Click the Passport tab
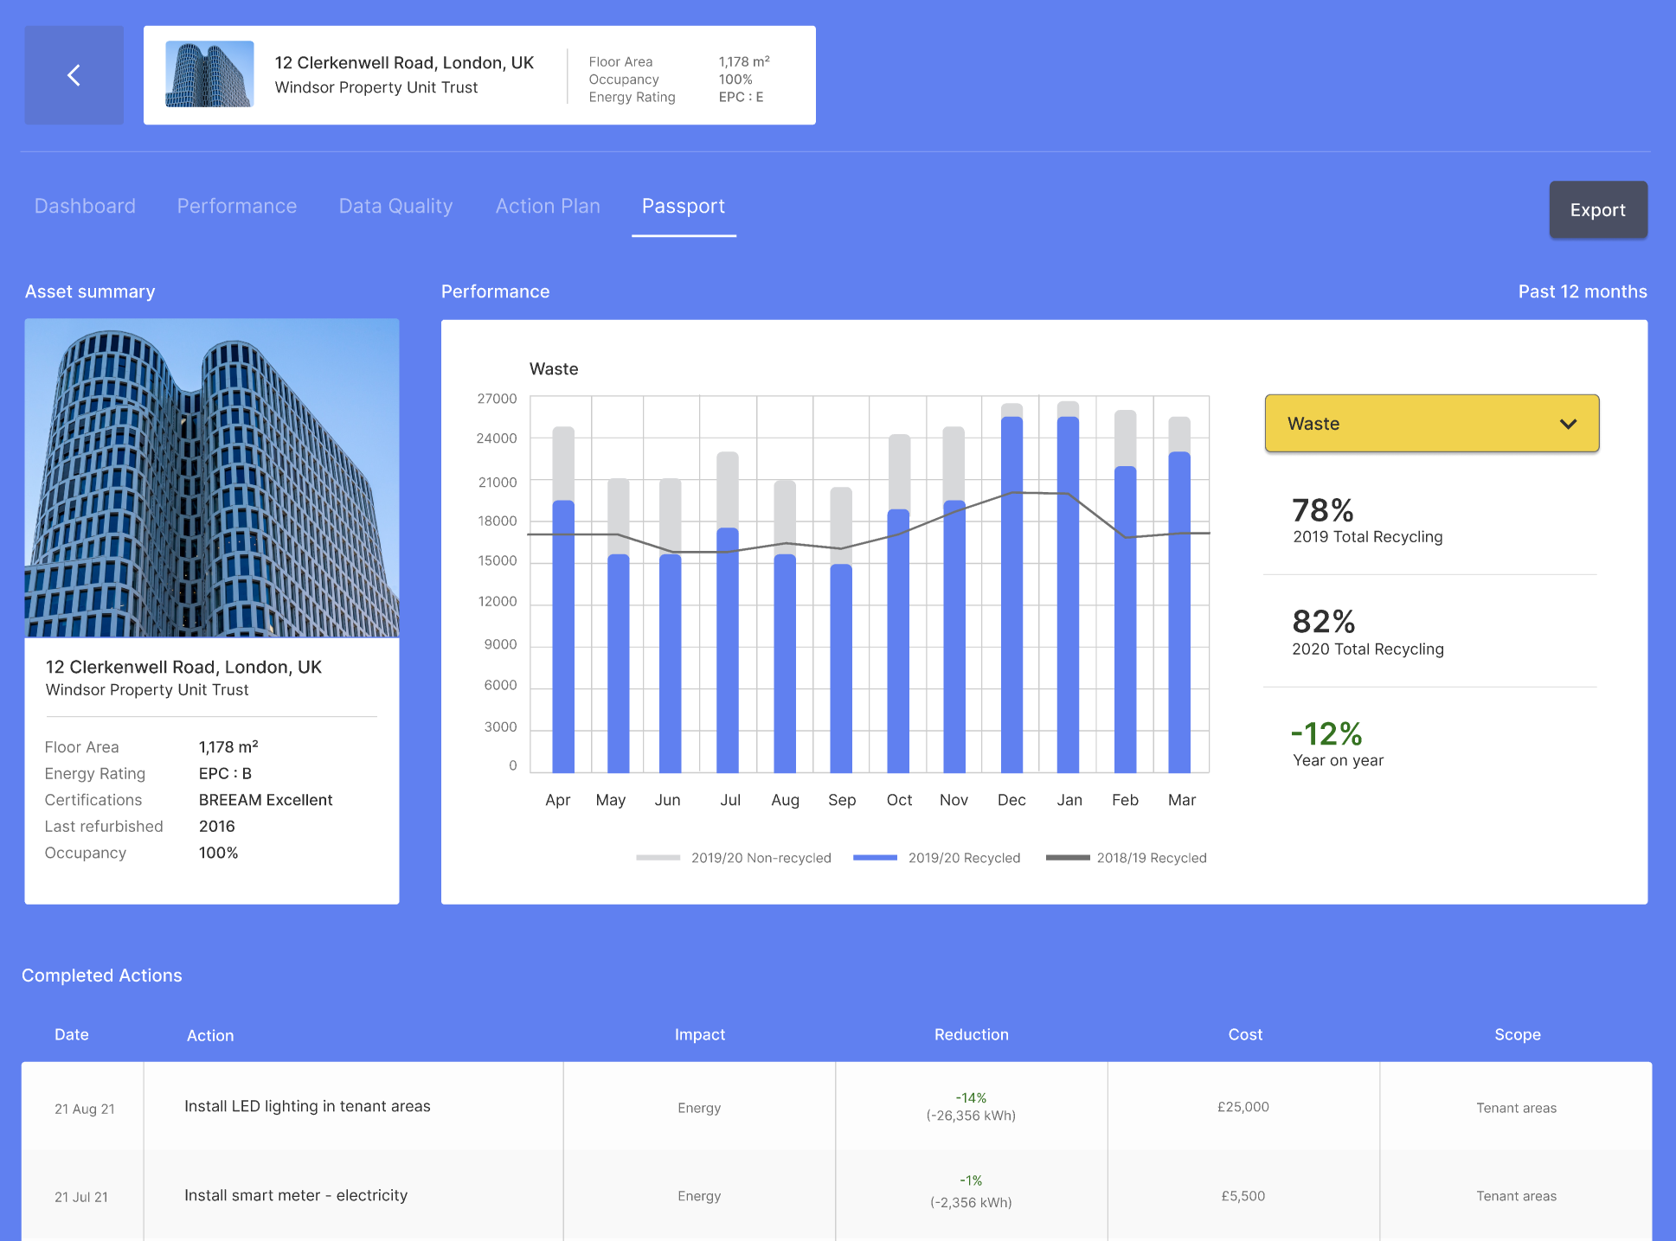Image resolution: width=1676 pixels, height=1241 pixels. coord(683,206)
